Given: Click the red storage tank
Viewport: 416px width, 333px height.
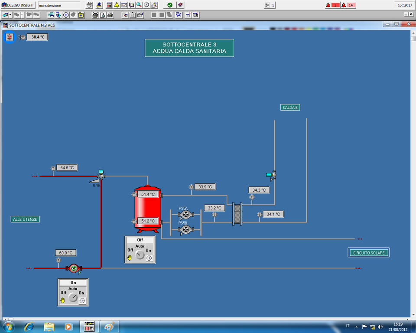Looking at the screenshot, I should [148, 209].
